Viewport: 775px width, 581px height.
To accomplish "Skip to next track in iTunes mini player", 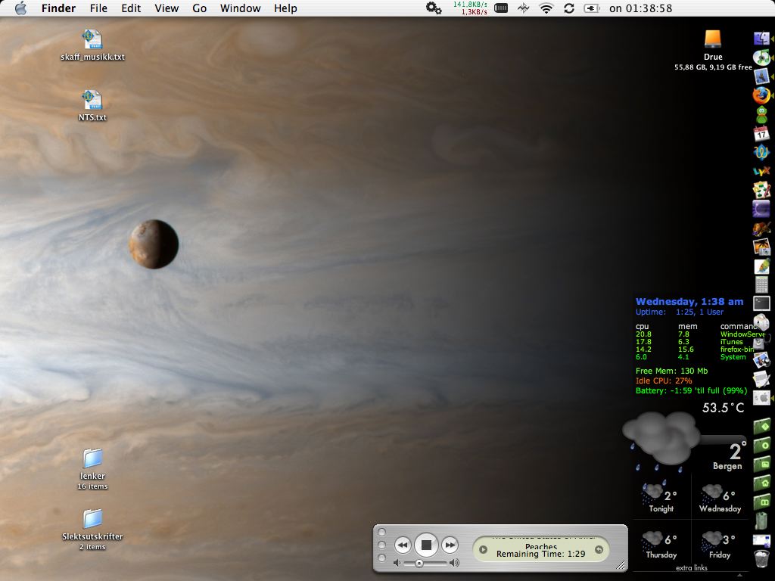I will coord(450,545).
